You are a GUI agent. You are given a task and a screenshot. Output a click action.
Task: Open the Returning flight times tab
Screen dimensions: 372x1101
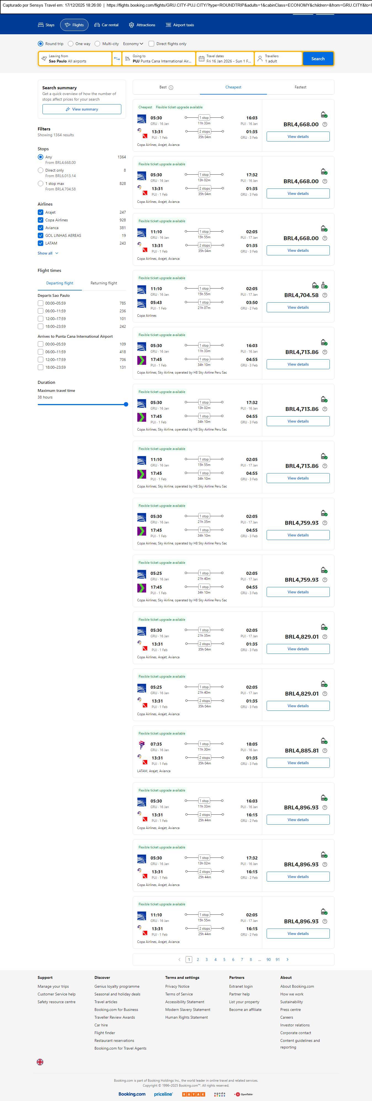coord(104,283)
